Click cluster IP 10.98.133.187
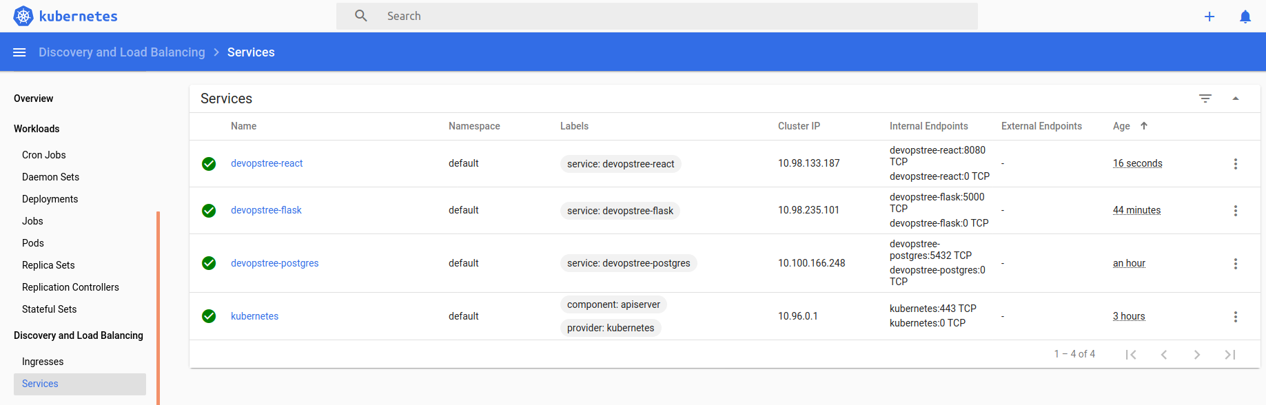The image size is (1266, 405). click(x=809, y=163)
